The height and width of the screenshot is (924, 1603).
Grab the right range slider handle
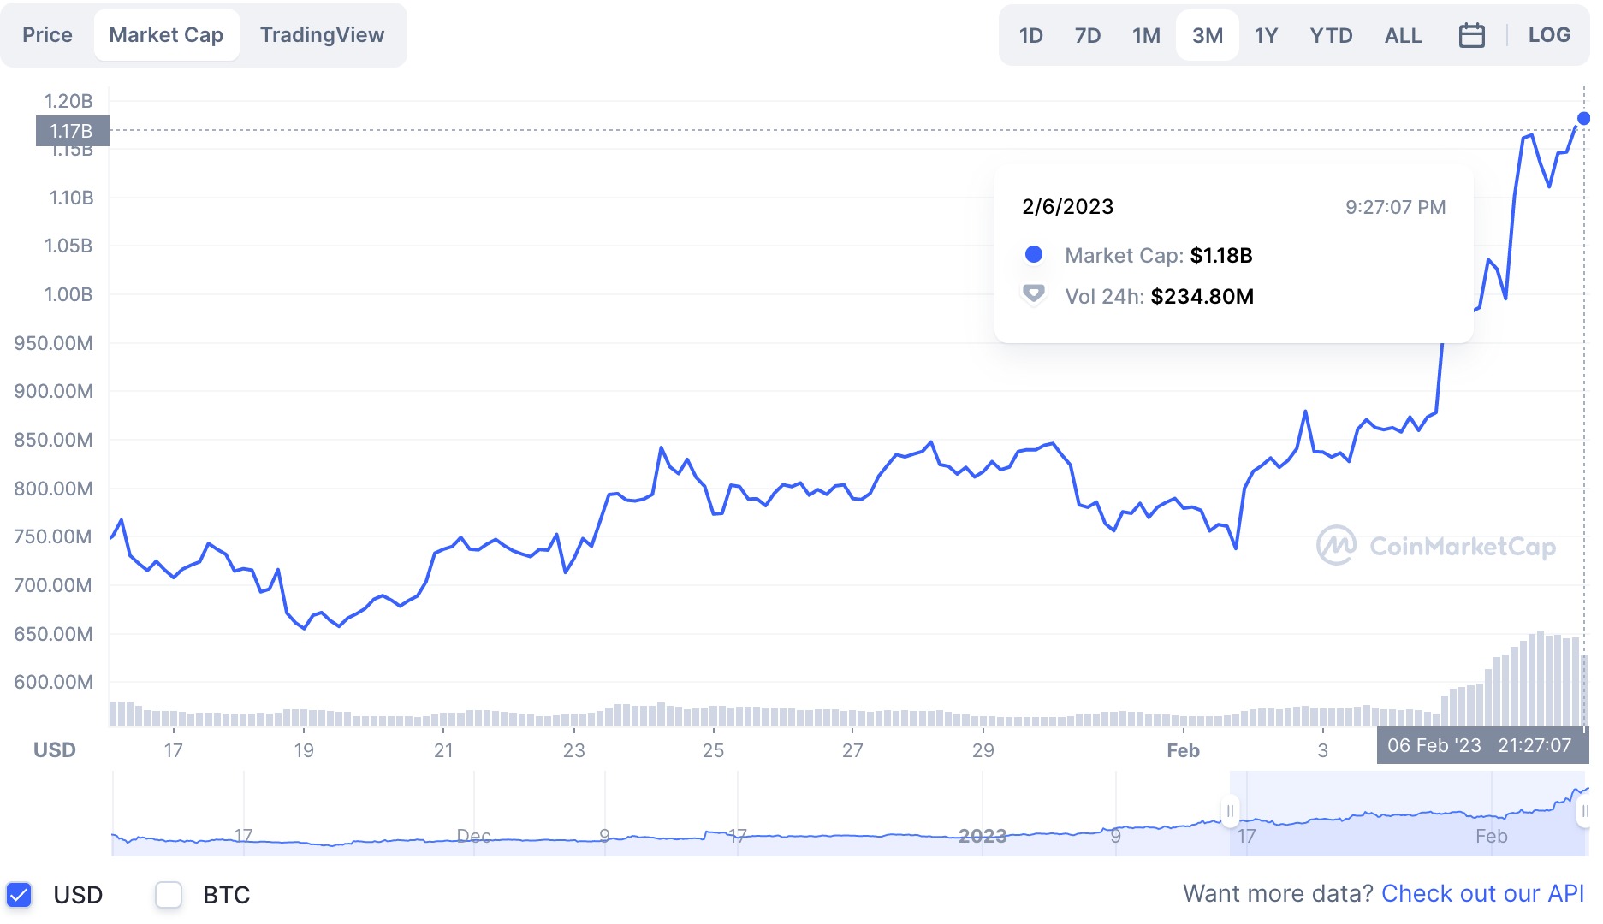coord(1584,811)
